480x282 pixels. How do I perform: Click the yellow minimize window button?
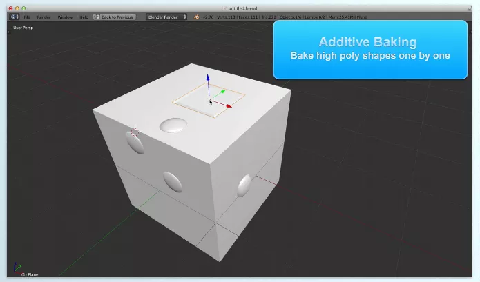[17, 8]
